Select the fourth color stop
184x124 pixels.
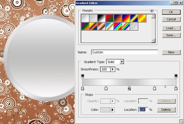(155, 88)
